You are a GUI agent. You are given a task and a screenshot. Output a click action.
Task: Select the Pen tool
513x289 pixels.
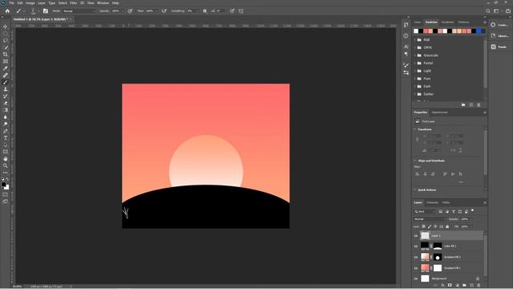6,131
